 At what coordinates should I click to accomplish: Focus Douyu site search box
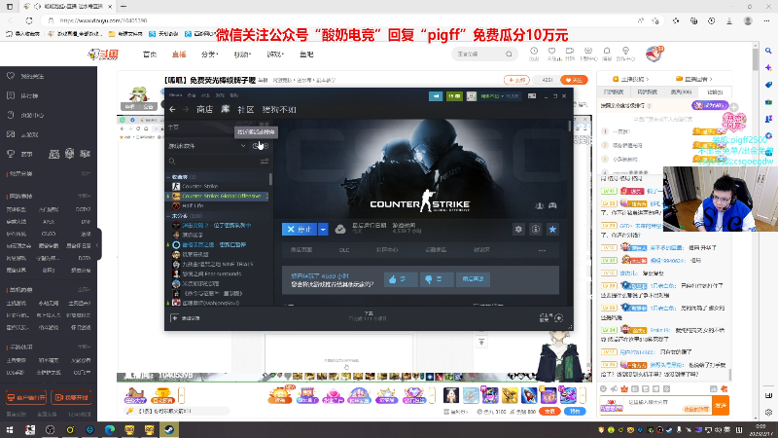click(478, 54)
